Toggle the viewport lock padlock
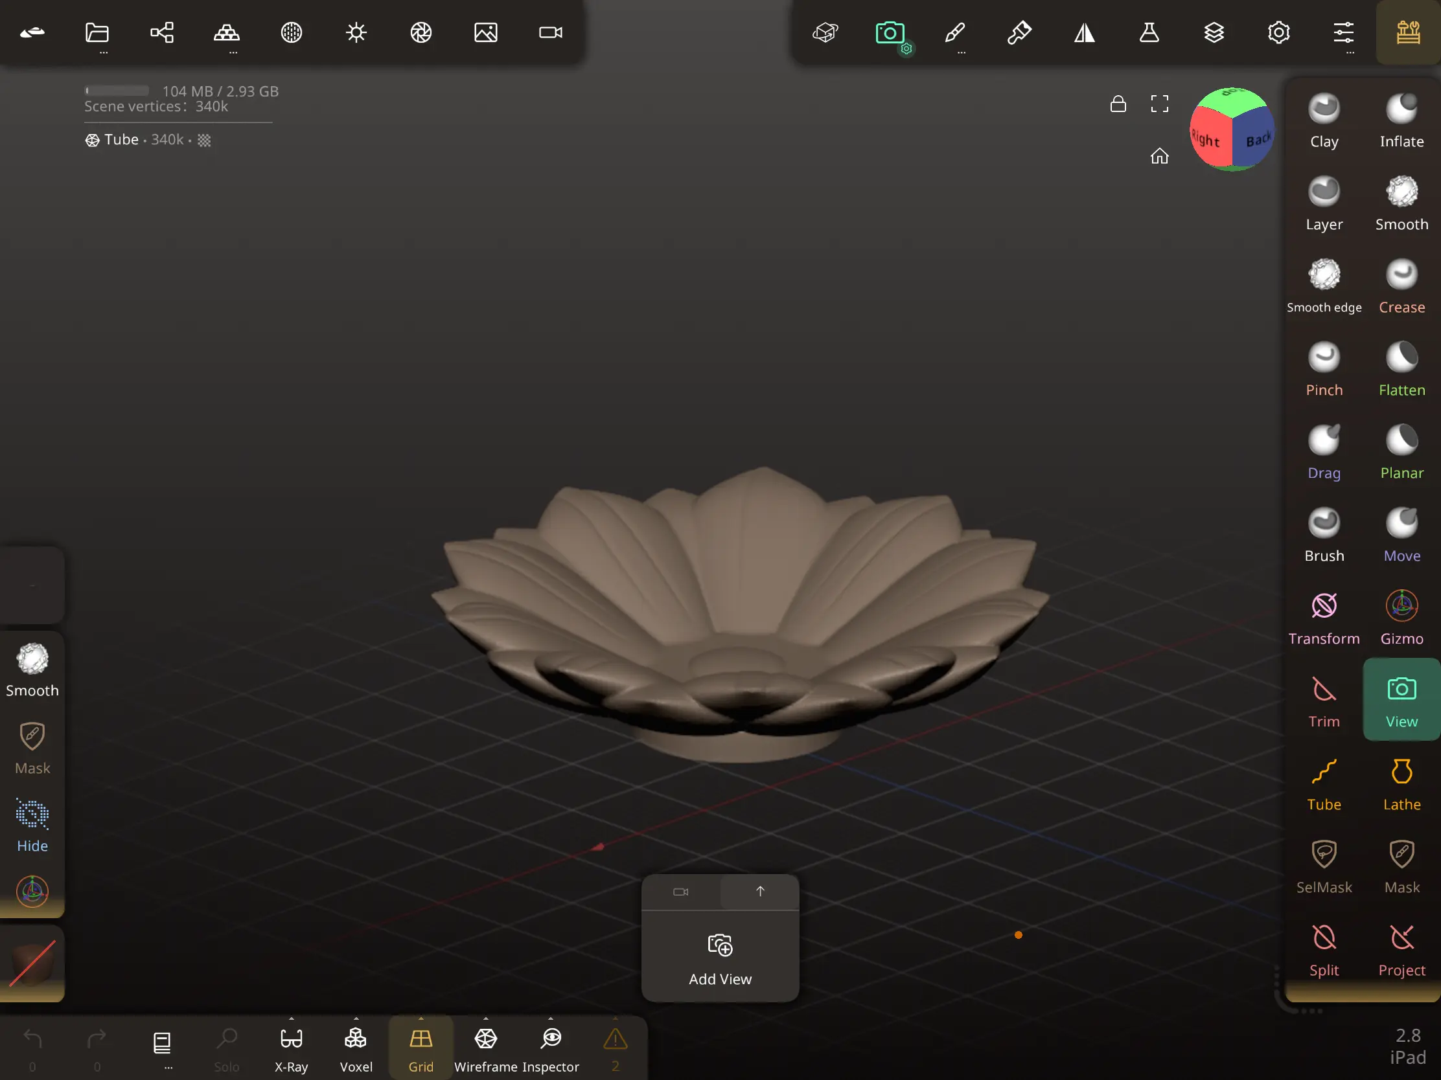Screen dimensions: 1441x1080 1118,103
